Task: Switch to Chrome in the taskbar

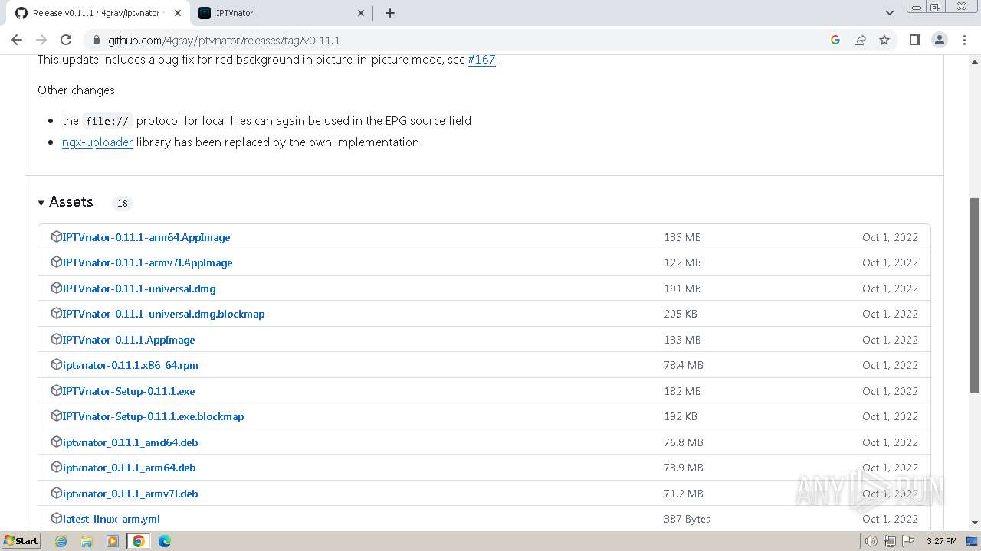Action: pos(139,541)
